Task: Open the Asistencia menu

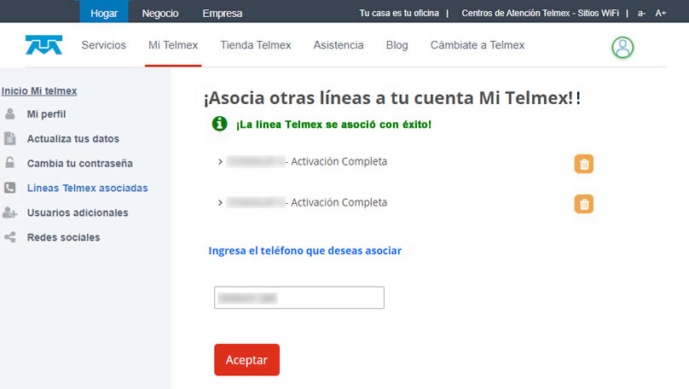Action: tap(339, 45)
